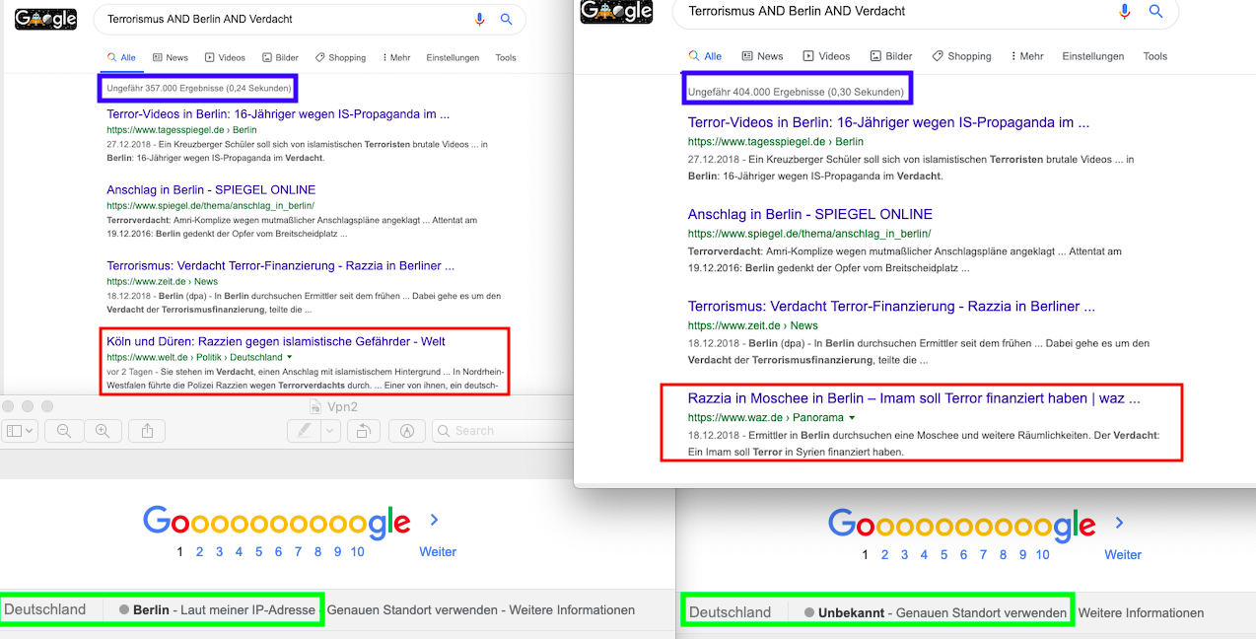Select the Alle tab in left Google window
This screenshot has width=1256, height=639.
[121, 58]
